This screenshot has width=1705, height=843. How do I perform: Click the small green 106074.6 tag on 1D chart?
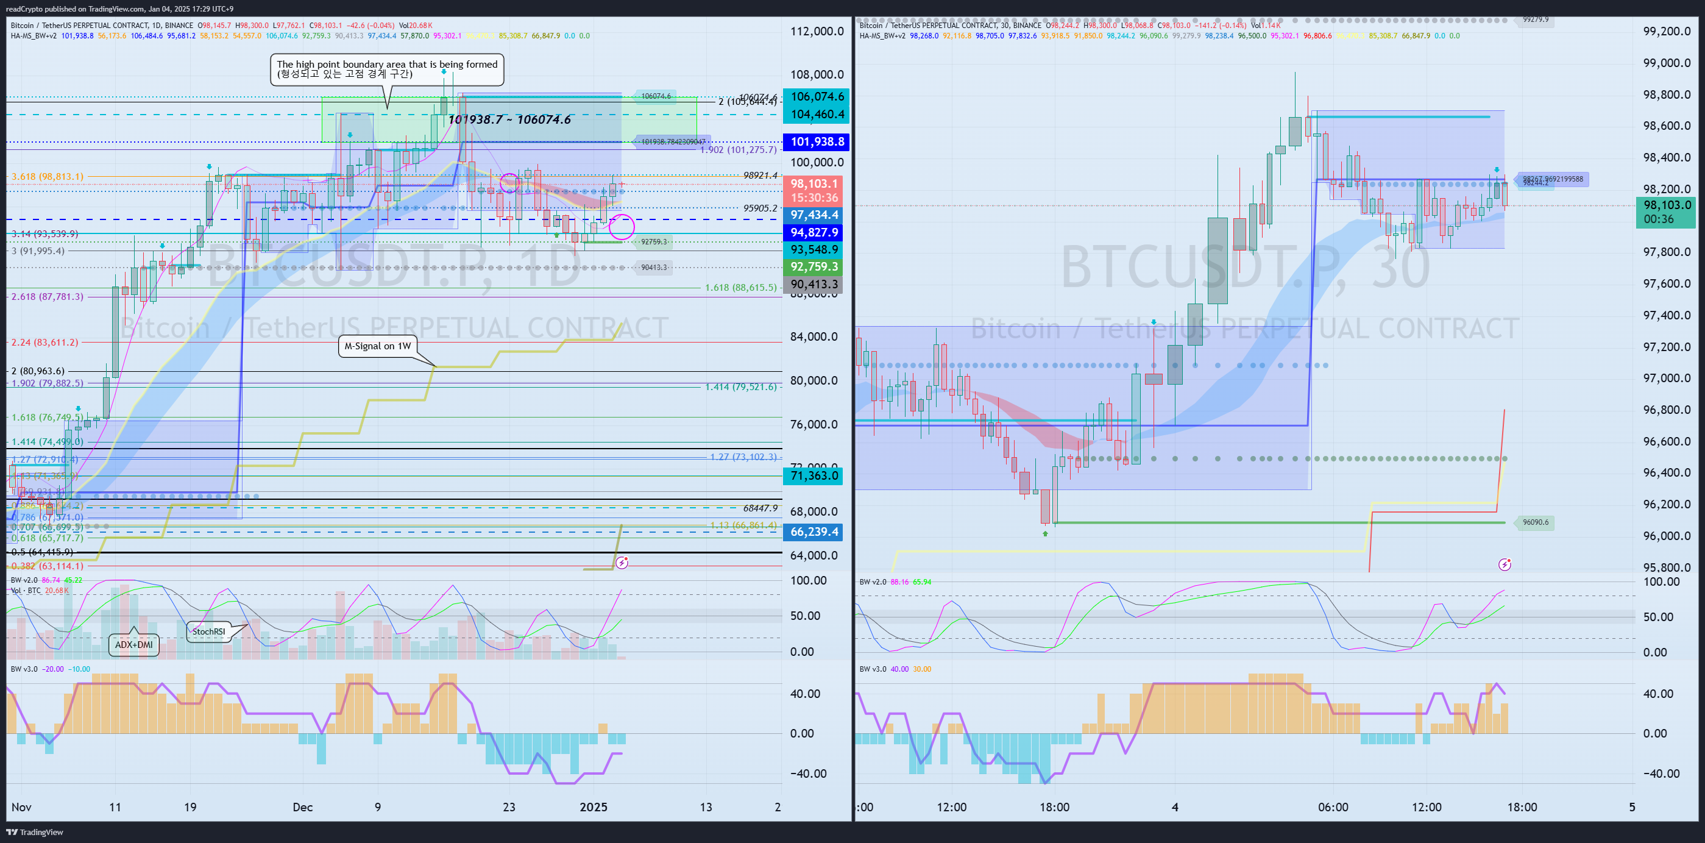(655, 97)
